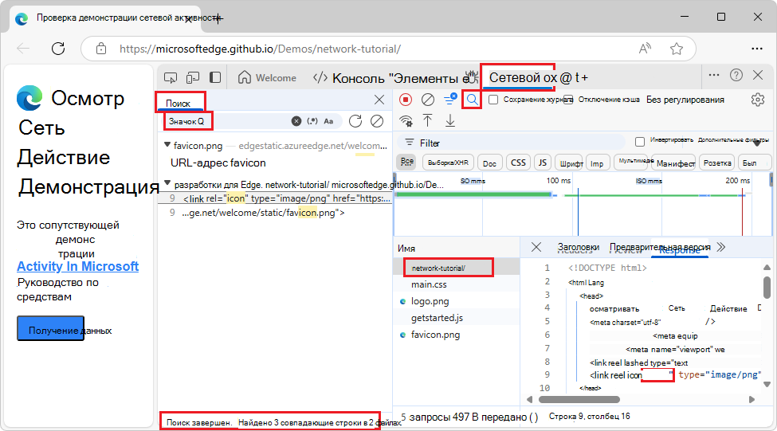Clear the network log

coord(428,100)
